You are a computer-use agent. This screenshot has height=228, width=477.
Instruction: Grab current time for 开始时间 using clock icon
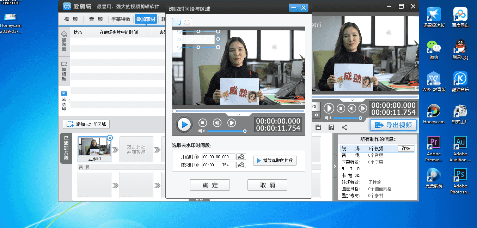click(x=241, y=157)
